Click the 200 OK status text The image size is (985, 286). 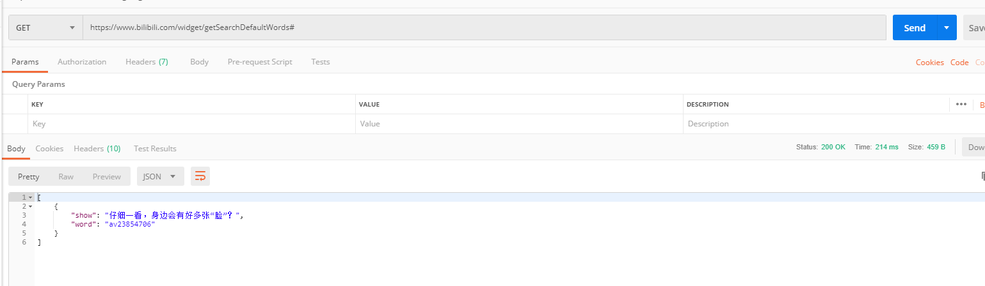(833, 147)
